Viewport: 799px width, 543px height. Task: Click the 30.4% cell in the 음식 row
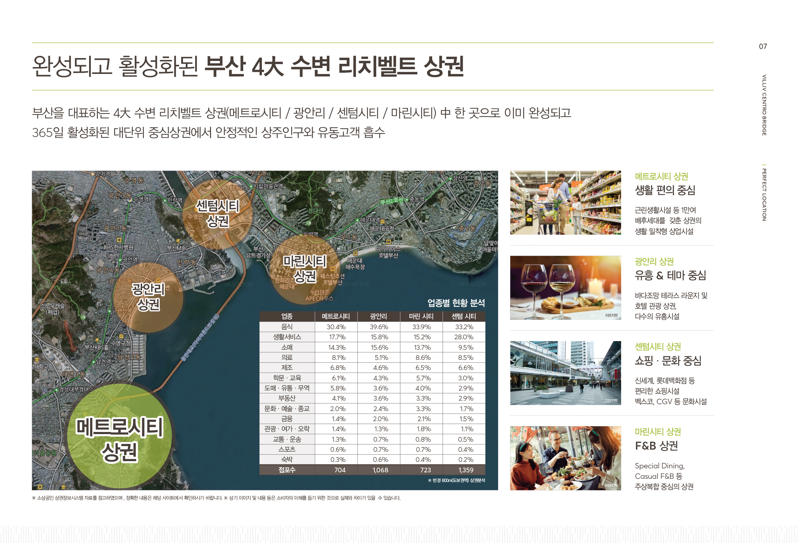click(x=336, y=327)
